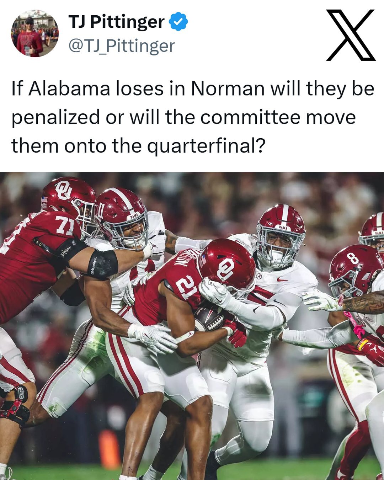Viewport: 384px width, 480px height.
Task: Open the @TJ_Pittinger handle link
Action: pos(121,46)
